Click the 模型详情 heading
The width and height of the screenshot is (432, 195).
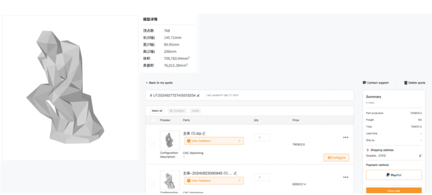pos(150,19)
